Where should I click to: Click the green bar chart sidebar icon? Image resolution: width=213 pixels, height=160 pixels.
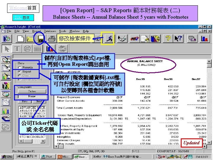[x=6, y=111]
